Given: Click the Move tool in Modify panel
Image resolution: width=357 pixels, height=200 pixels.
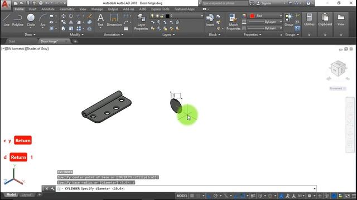Looking at the screenshot, I should pyautogui.click(x=64, y=16).
